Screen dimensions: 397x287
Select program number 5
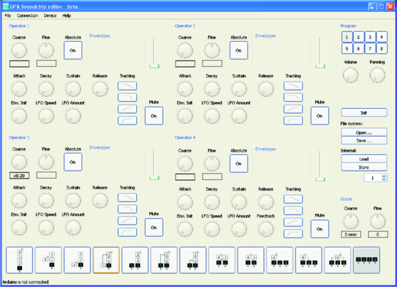pyautogui.click(x=347, y=49)
